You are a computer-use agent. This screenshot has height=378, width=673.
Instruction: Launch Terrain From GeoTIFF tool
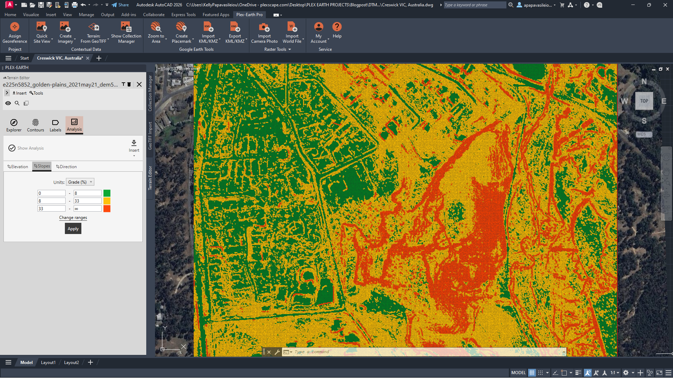tap(93, 33)
